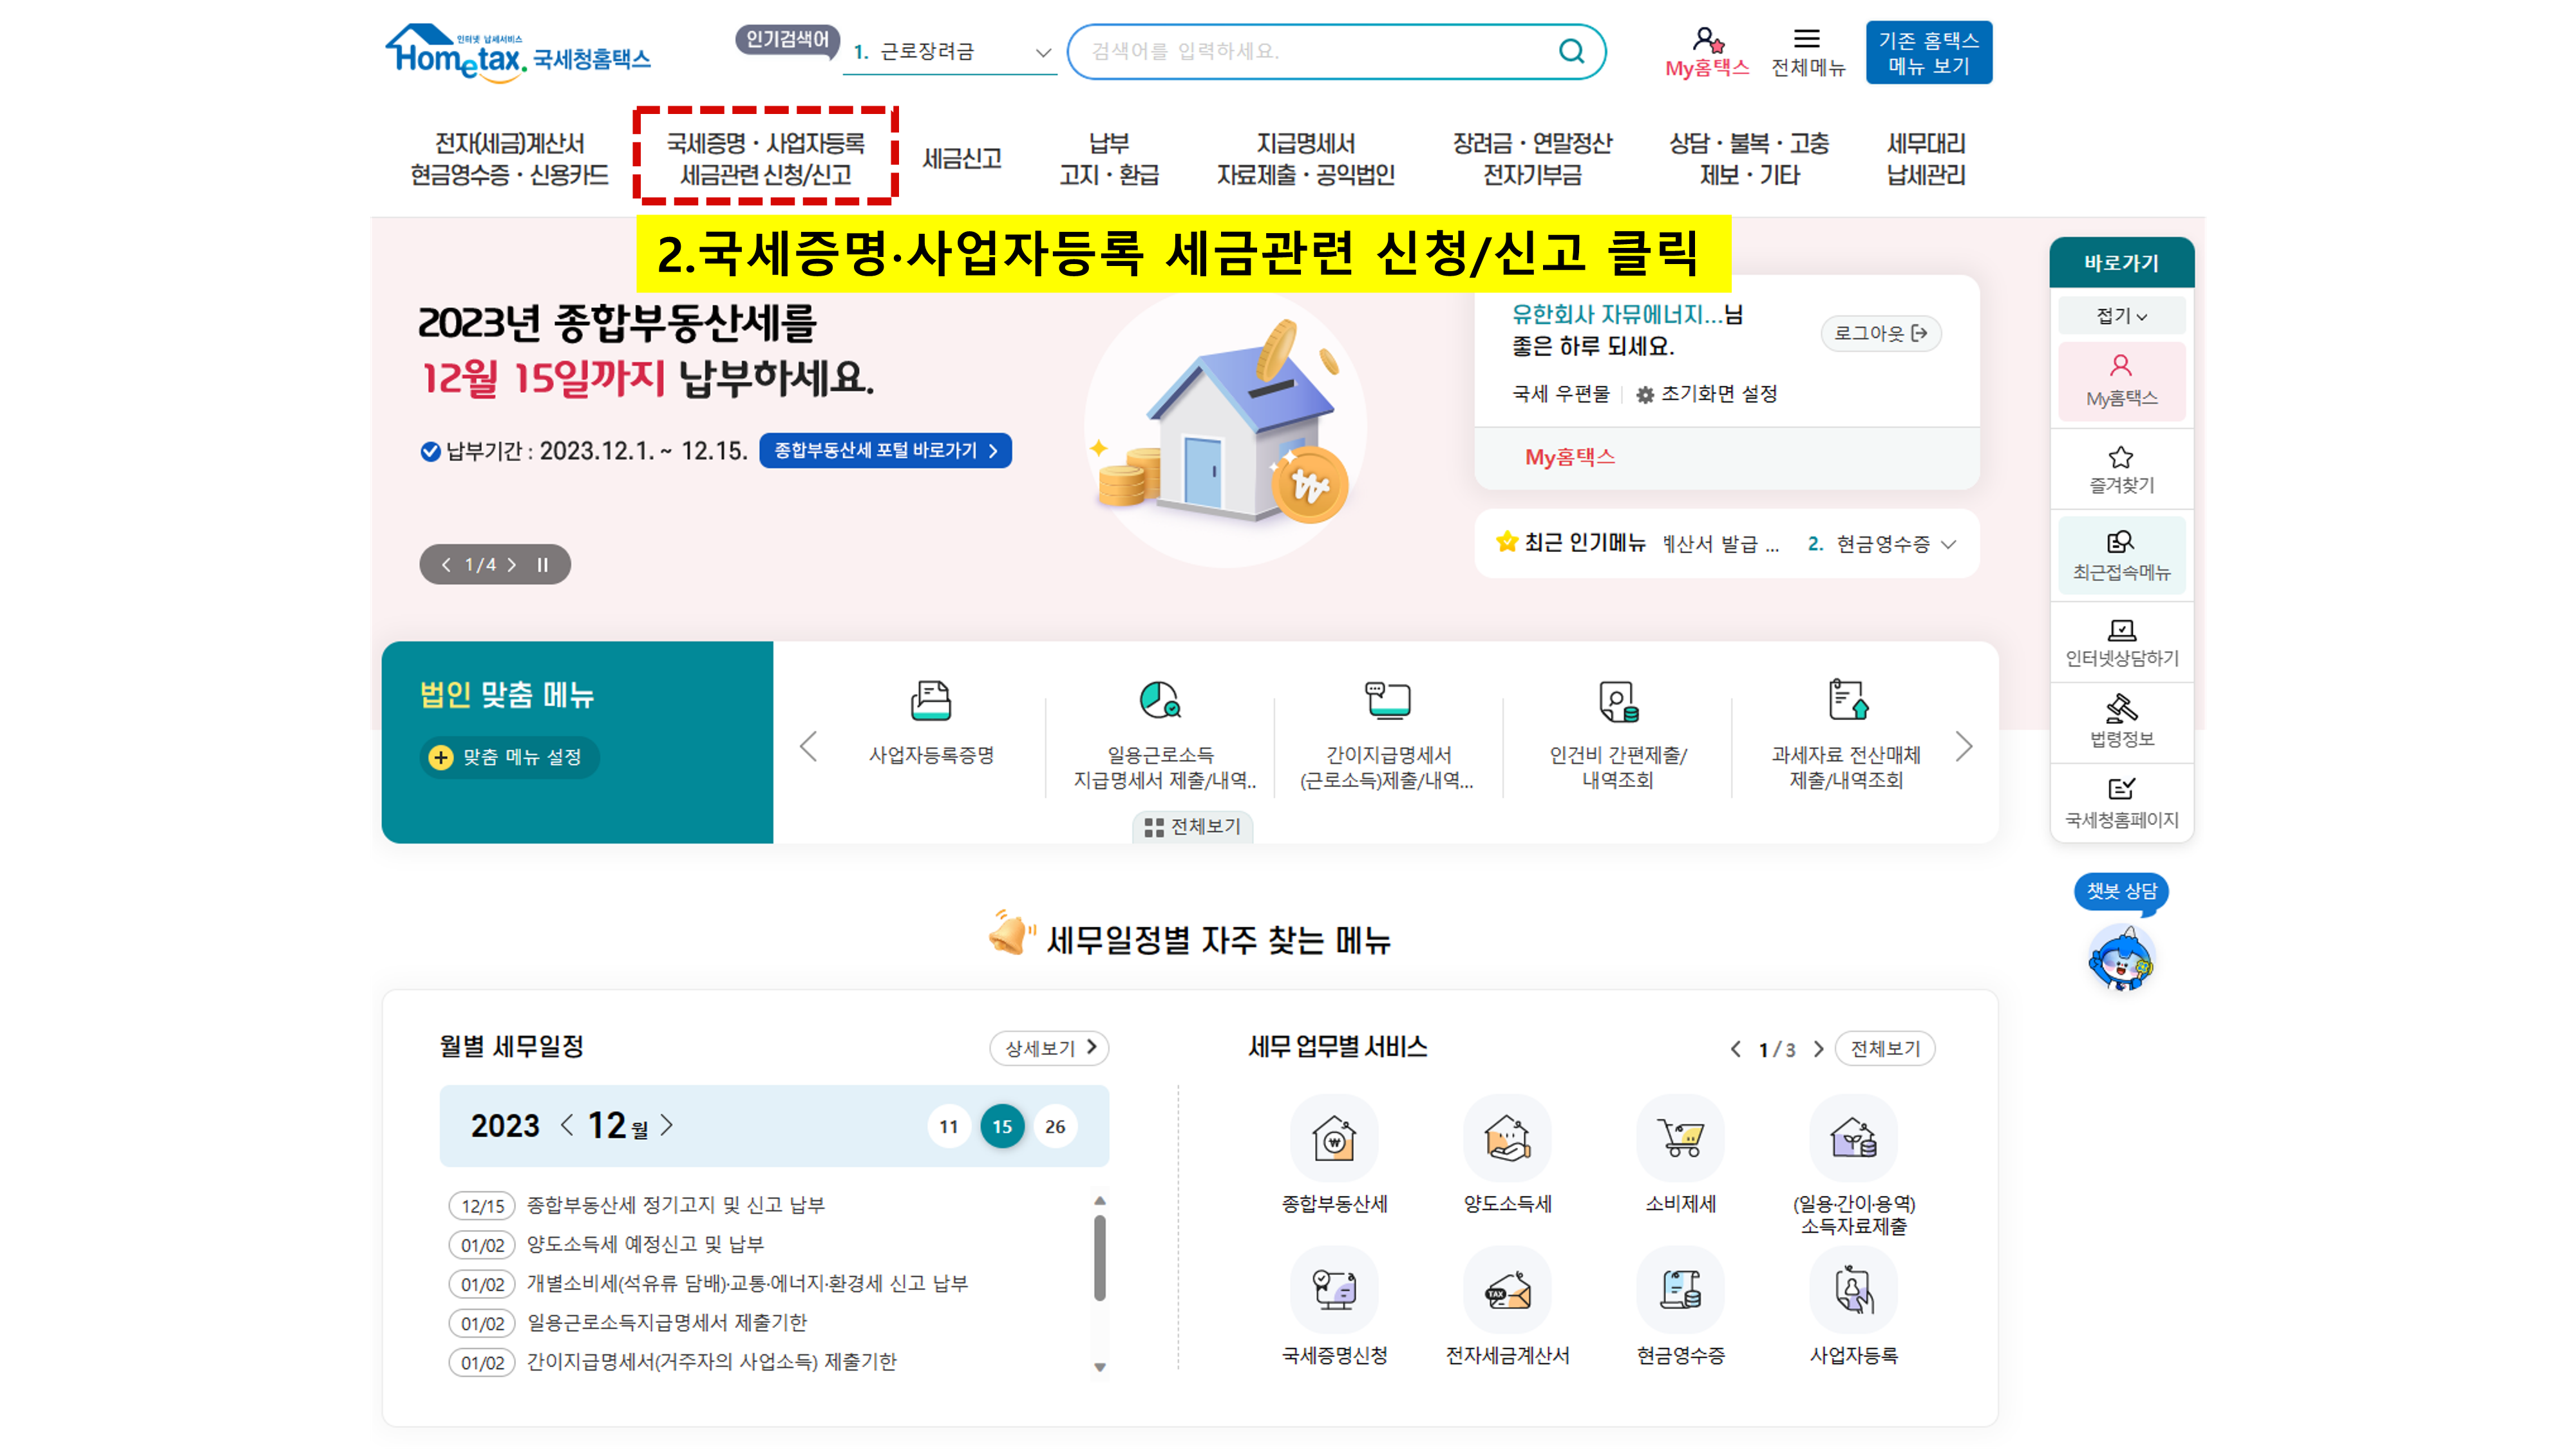Expand the 최근 인기메뉴 list chevron

[1948, 544]
